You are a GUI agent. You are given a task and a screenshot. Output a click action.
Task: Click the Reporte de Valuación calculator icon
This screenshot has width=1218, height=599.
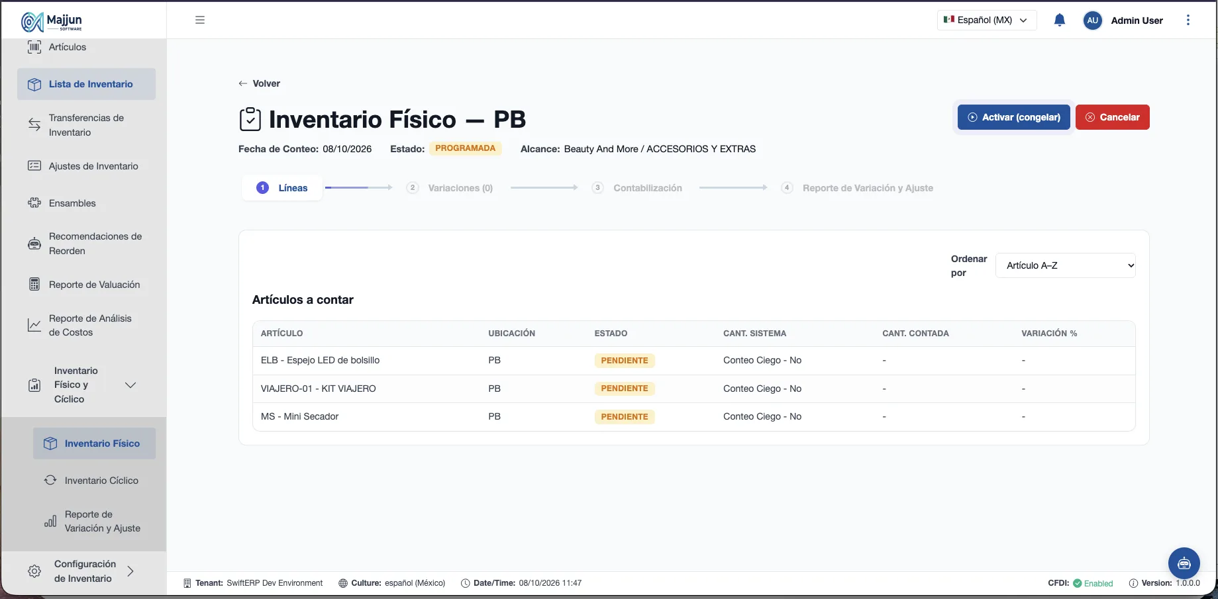click(34, 284)
